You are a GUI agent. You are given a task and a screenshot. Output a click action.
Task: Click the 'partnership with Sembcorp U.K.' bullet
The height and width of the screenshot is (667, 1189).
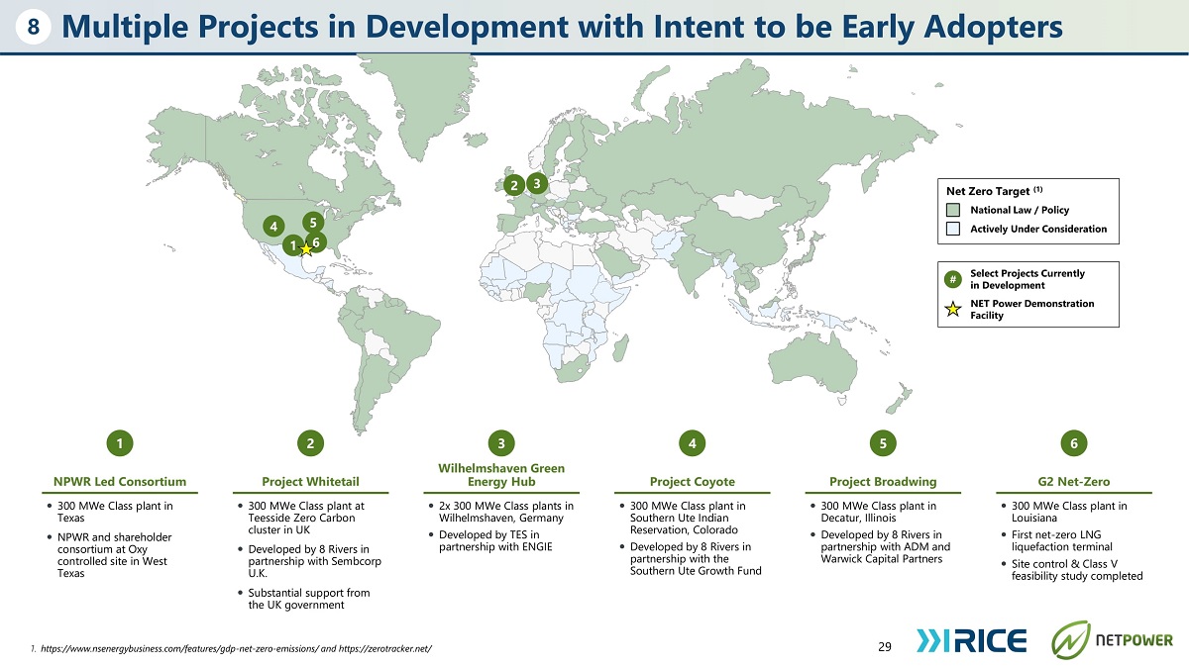coord(315,562)
